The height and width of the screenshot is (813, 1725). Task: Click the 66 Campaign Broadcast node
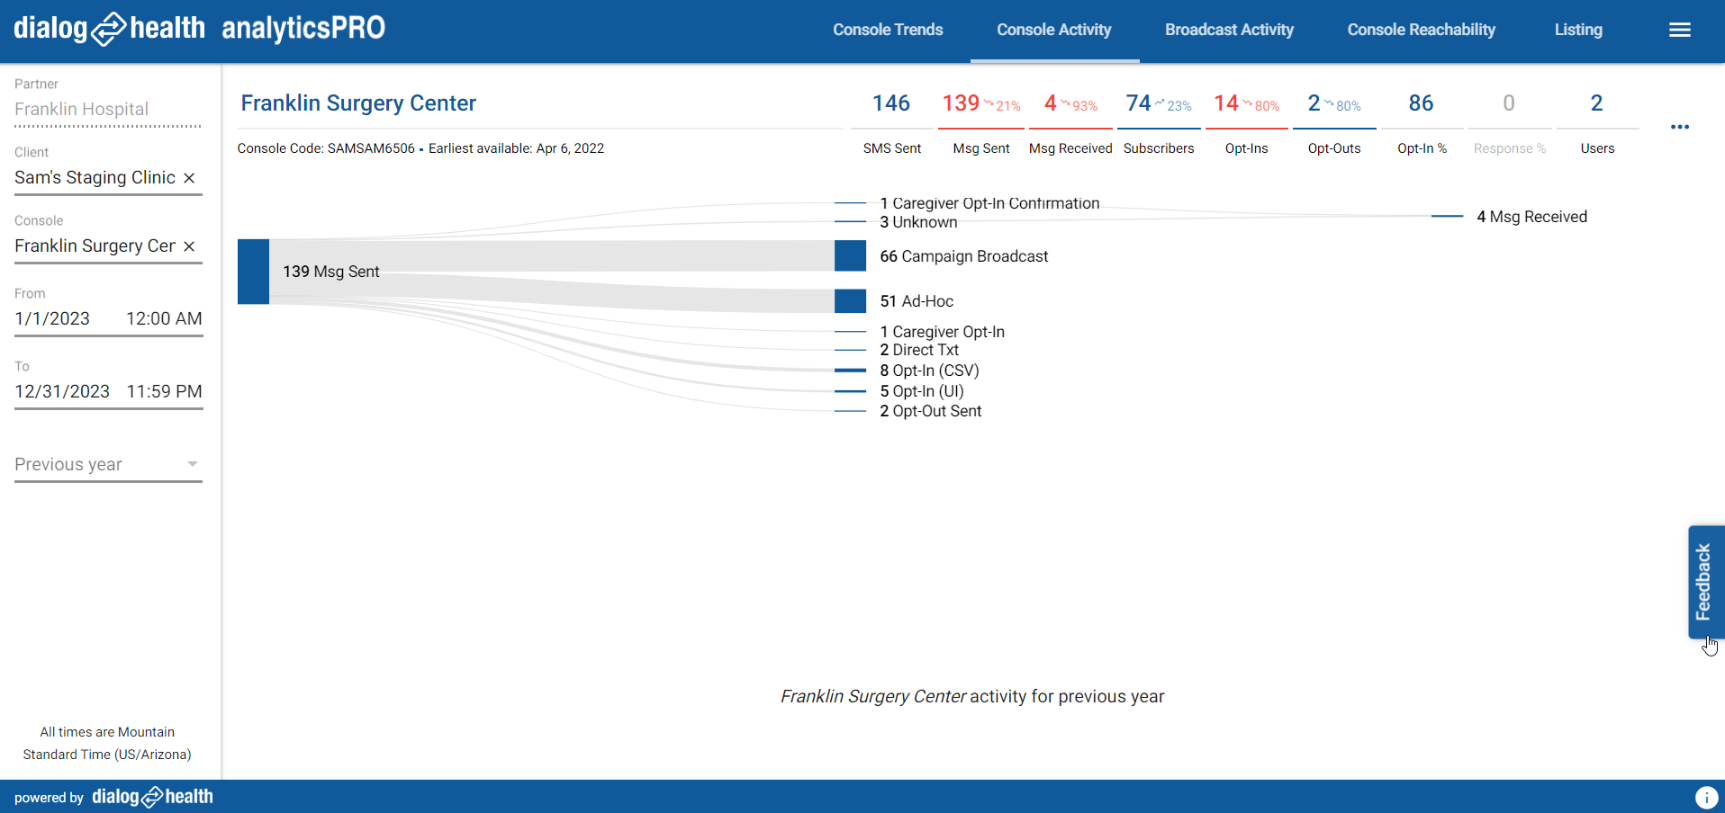(850, 255)
